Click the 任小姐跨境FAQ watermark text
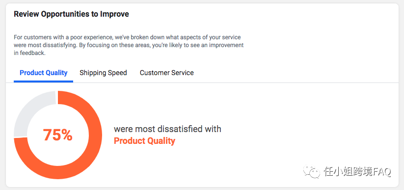The image size is (404, 190). point(357,172)
